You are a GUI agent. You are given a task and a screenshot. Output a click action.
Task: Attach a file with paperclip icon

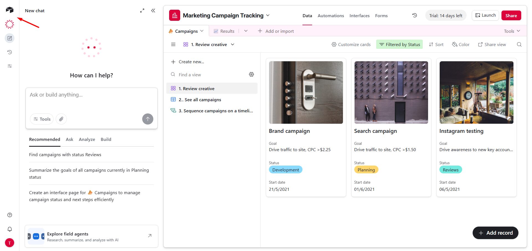[61, 119]
